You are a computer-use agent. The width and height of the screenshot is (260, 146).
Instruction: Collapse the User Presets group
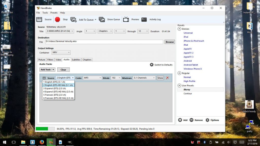point(180,86)
